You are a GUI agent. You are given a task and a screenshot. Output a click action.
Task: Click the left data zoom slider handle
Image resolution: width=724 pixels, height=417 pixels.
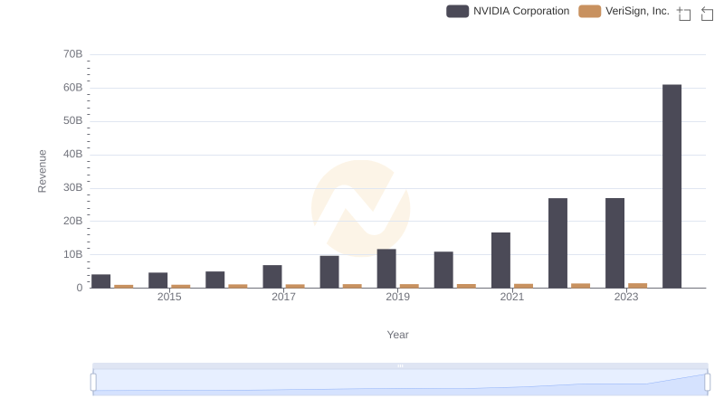tap(93, 382)
